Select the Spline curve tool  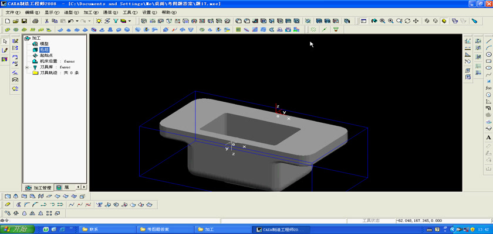coord(488,74)
